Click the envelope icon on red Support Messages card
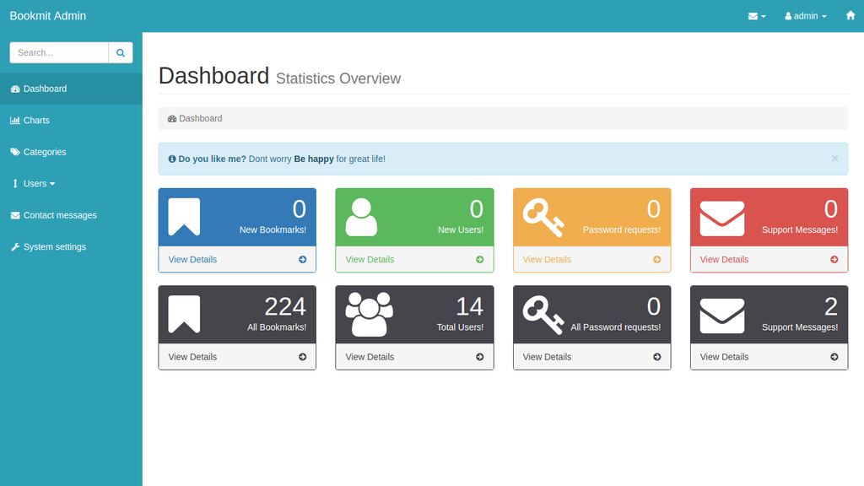 [722, 219]
